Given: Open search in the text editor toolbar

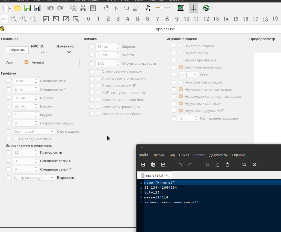Looking at the screenshot, I should 244,165.
